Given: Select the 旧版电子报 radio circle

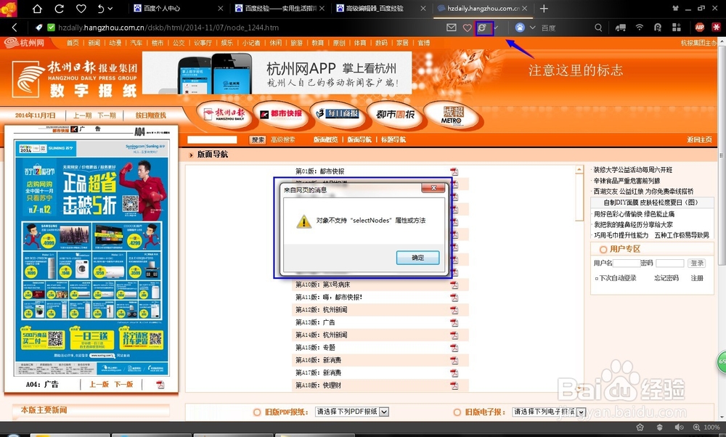Looking at the screenshot, I should point(457,410).
